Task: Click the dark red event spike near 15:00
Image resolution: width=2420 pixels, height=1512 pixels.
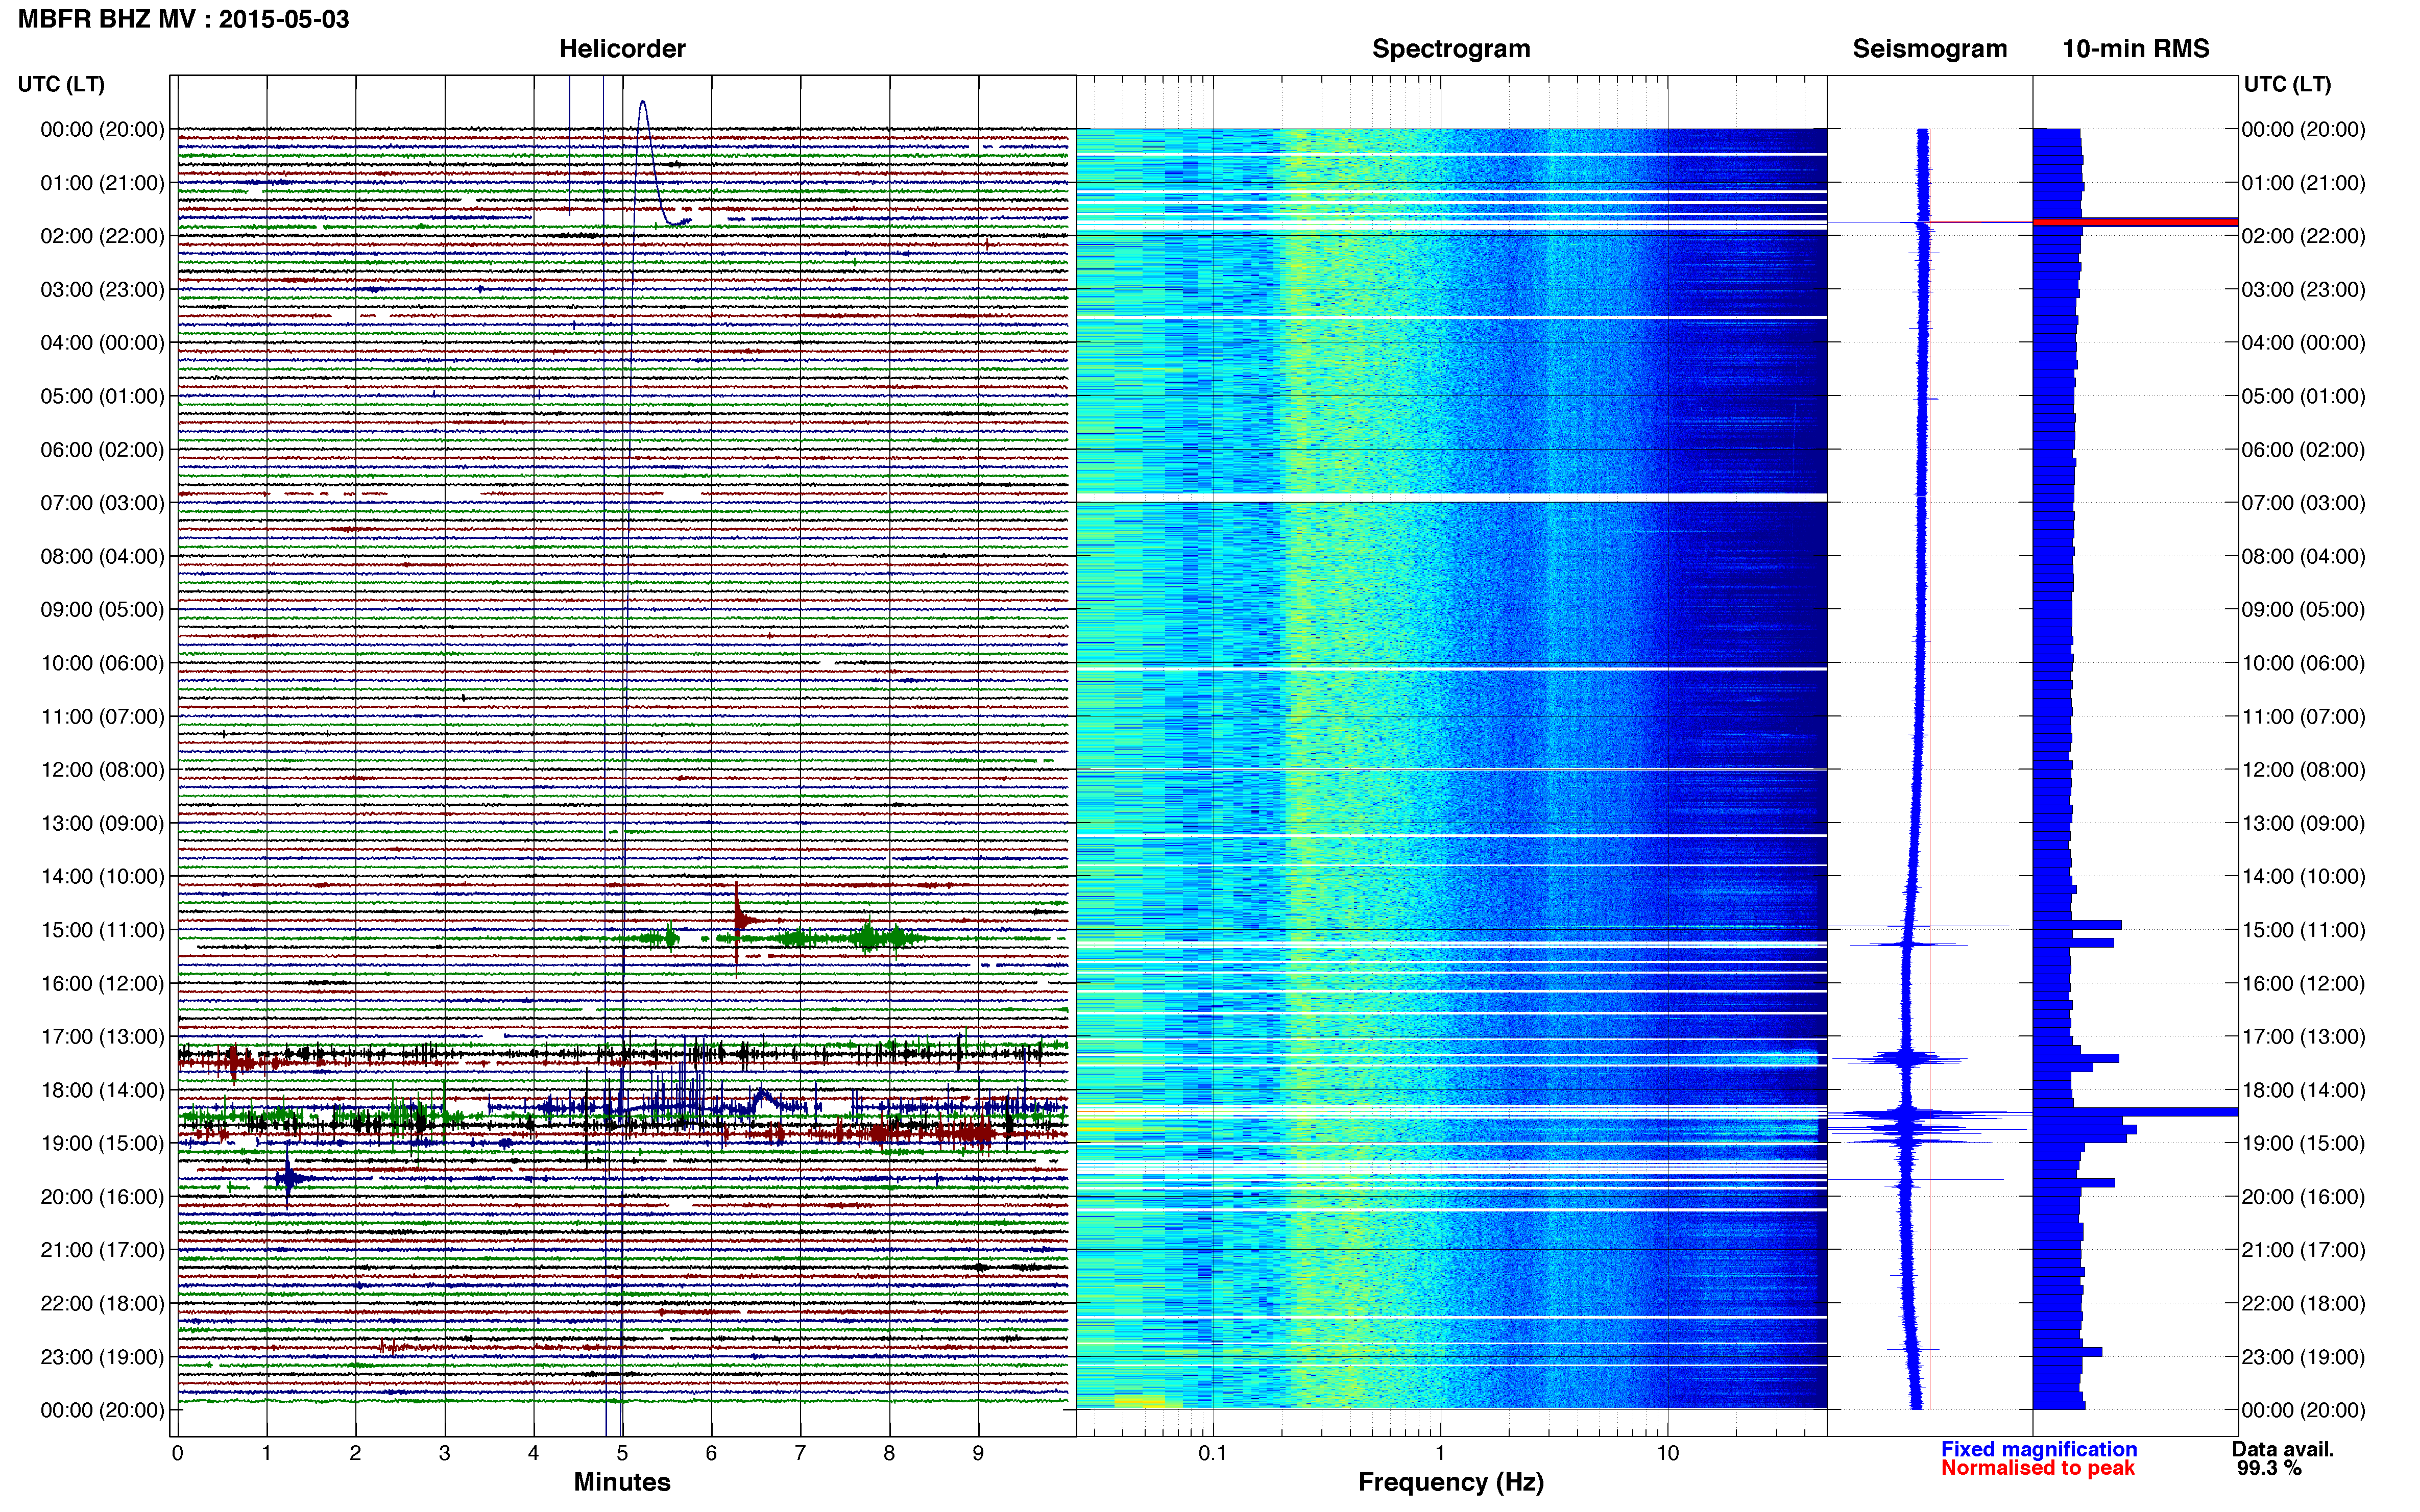Action: 737,921
